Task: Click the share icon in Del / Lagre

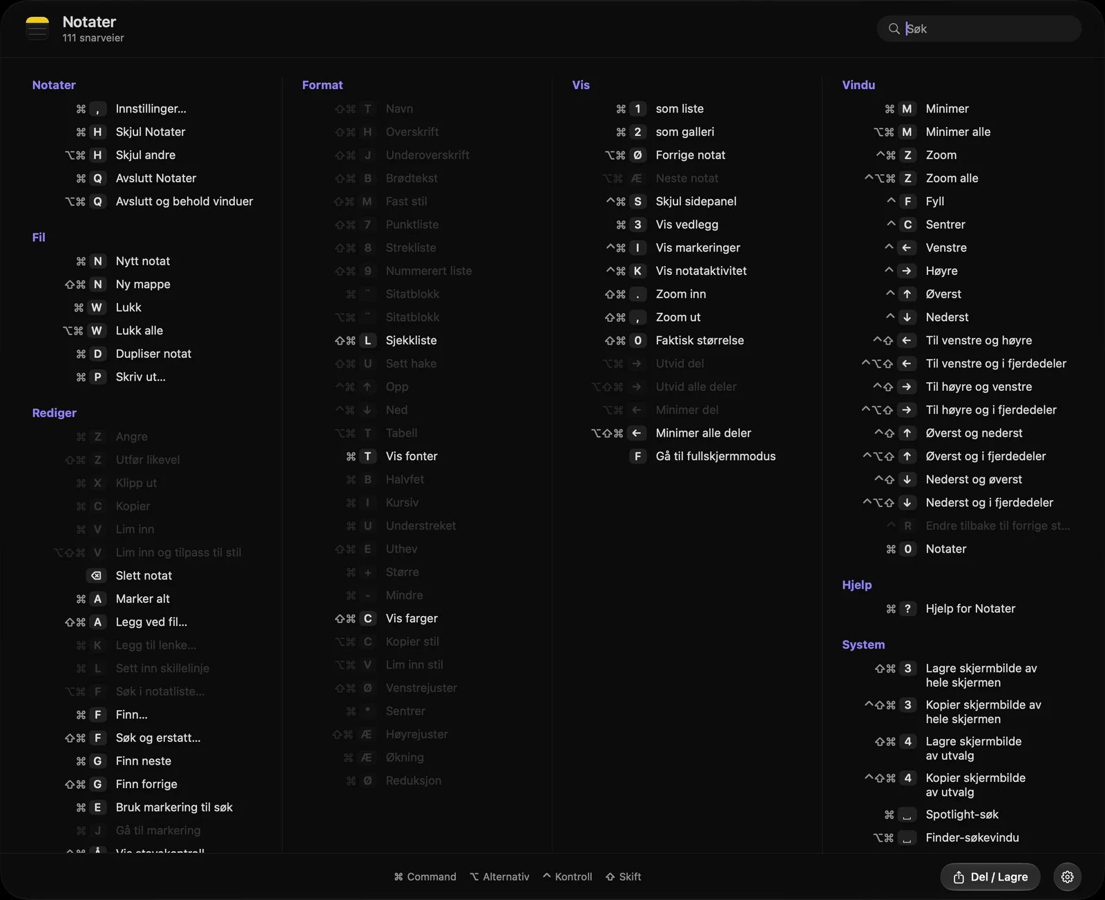Action: [x=959, y=877]
